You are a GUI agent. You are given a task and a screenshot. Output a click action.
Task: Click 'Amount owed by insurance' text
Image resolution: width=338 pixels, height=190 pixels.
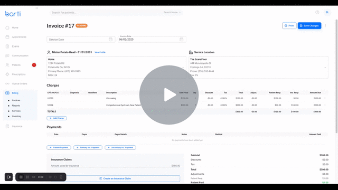(65, 166)
